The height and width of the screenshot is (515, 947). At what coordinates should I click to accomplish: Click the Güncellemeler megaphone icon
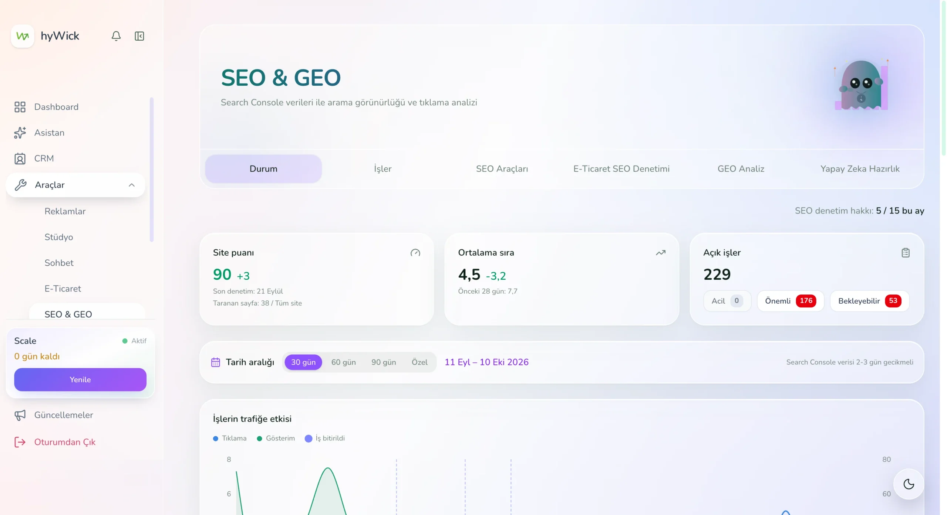[20, 415]
